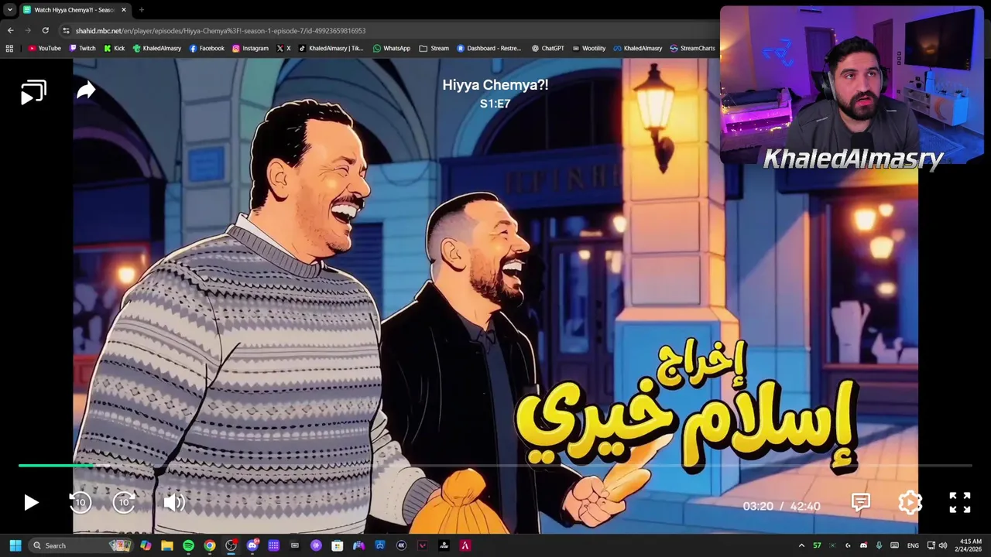991x557 pixels.
Task: Open the episodes list icon
Action: coord(33,92)
